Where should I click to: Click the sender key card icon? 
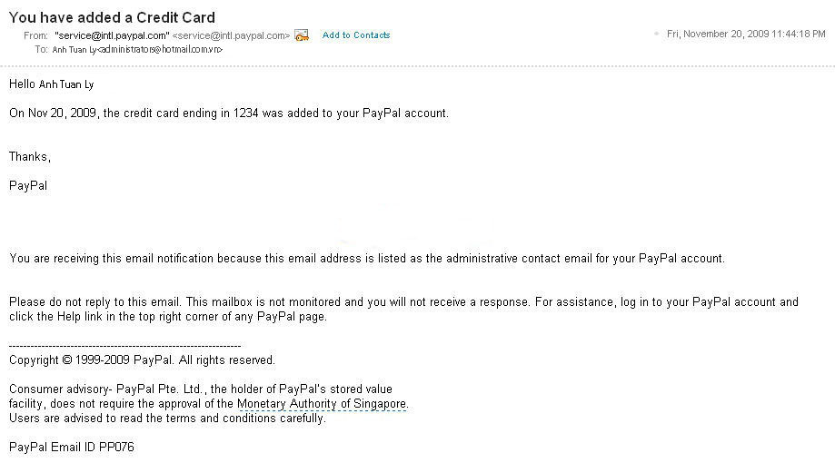coord(302,35)
